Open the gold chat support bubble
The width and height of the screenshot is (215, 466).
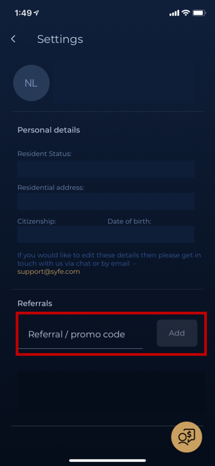[187, 437]
